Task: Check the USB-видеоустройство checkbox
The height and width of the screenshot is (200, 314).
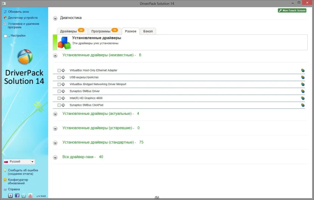Action: point(59,77)
